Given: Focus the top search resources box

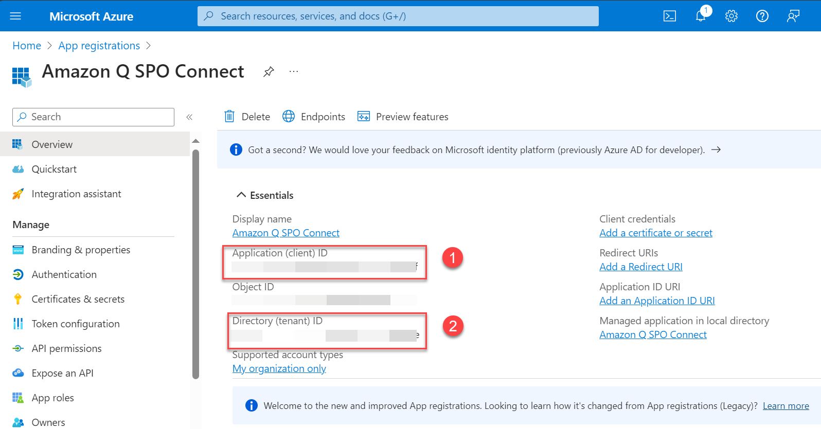Looking at the screenshot, I should [x=398, y=16].
